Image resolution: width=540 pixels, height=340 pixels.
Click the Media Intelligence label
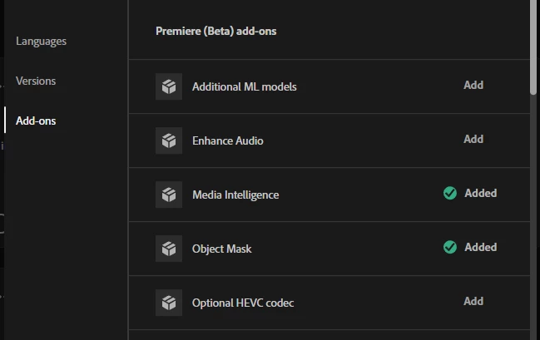(x=235, y=195)
